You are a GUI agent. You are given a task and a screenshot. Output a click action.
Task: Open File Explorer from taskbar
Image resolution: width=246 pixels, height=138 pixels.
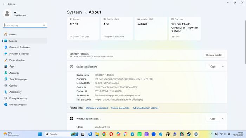pos(97,134)
